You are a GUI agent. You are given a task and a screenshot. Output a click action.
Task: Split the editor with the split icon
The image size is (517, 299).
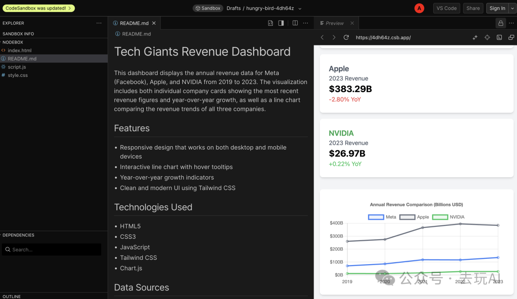pos(295,23)
